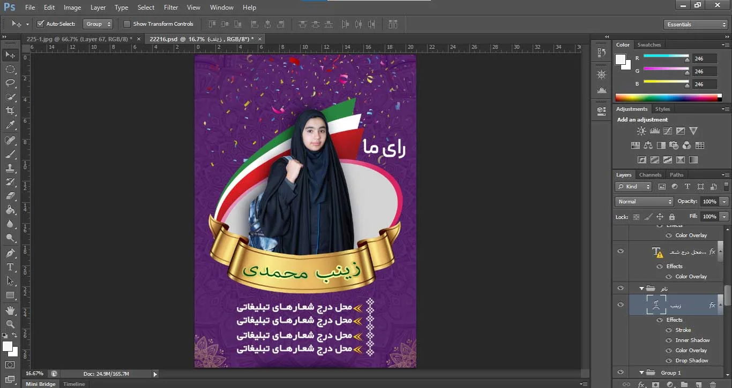Lock all with the padlock icon
Screen dimensions: 732x388
click(672, 217)
